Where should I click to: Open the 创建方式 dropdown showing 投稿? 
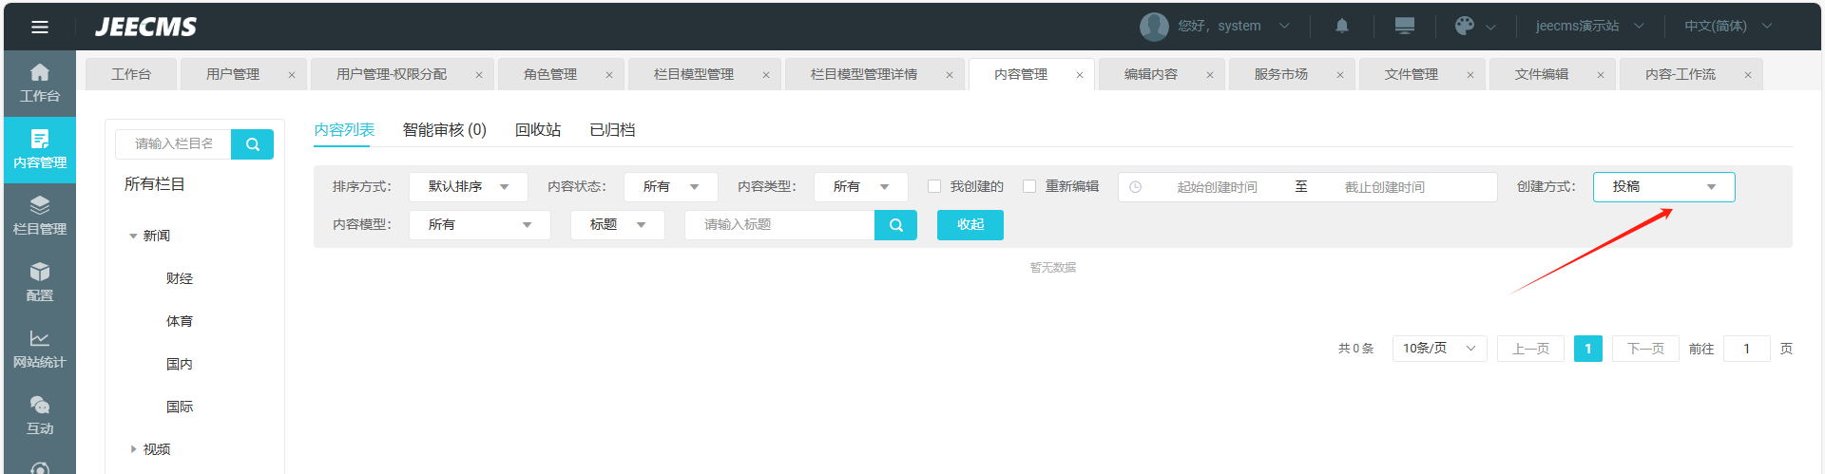click(x=1664, y=187)
